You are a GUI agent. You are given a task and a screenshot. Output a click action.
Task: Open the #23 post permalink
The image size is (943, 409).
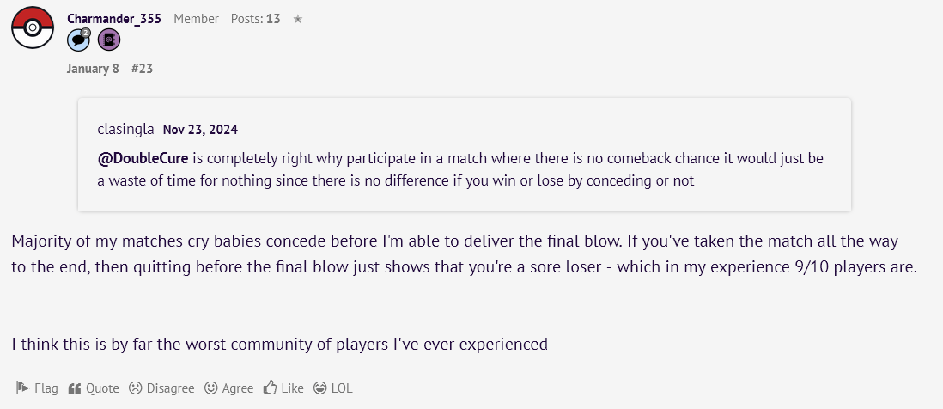pyautogui.click(x=142, y=69)
